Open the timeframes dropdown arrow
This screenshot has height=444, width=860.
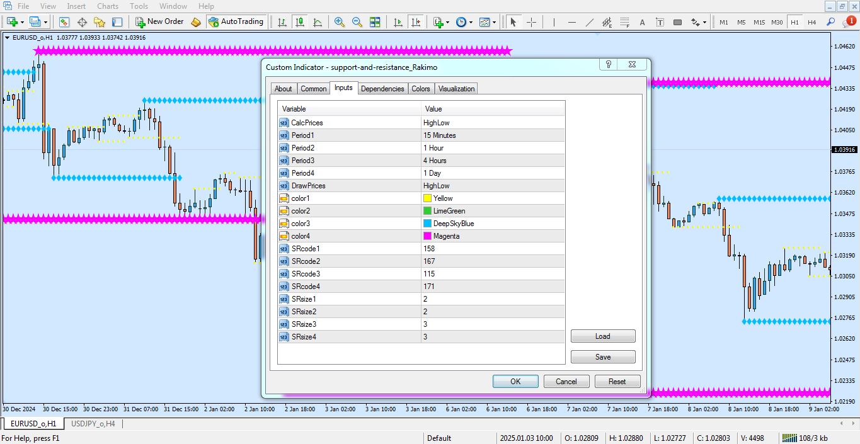pyautogui.click(x=470, y=21)
